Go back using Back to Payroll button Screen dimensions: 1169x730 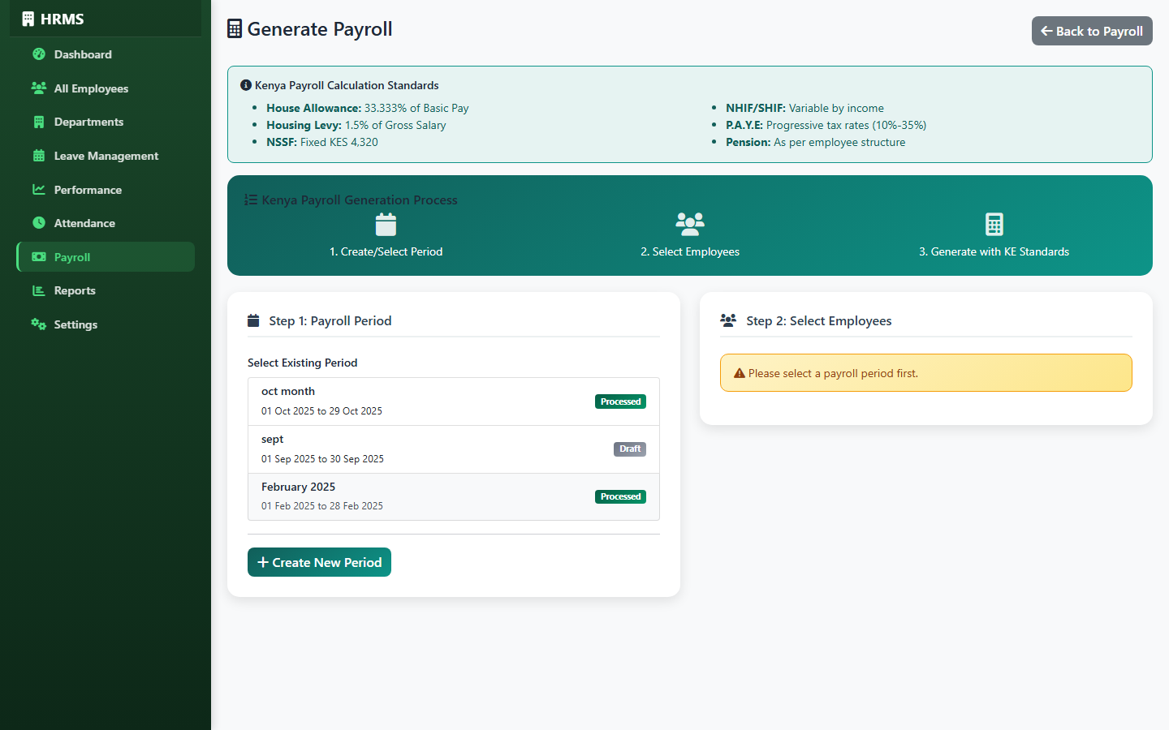tap(1092, 31)
